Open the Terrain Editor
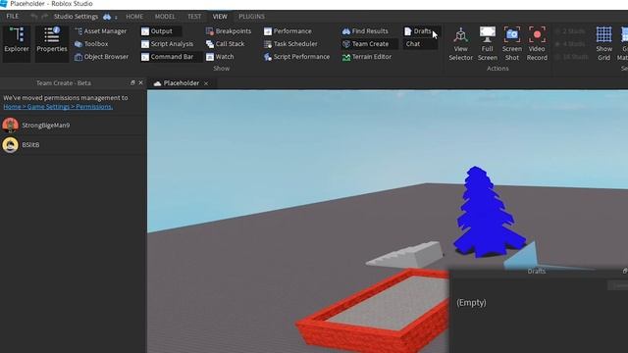The height and width of the screenshot is (353, 628). coord(367,57)
